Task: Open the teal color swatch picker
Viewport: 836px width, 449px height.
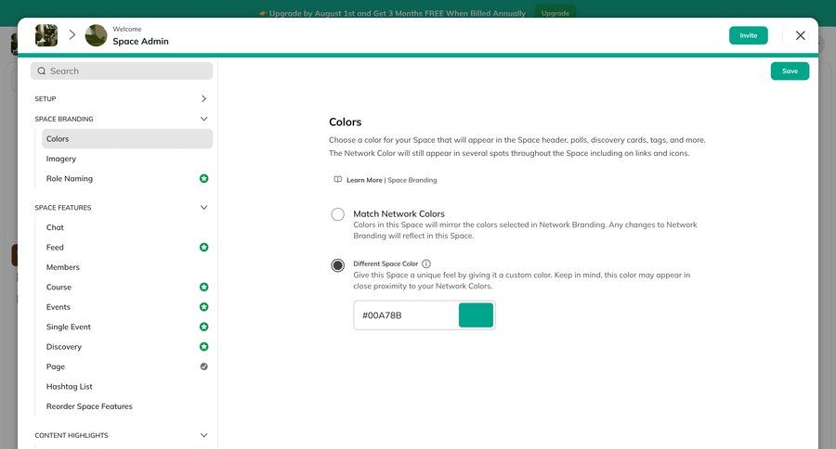Action: 476,315
